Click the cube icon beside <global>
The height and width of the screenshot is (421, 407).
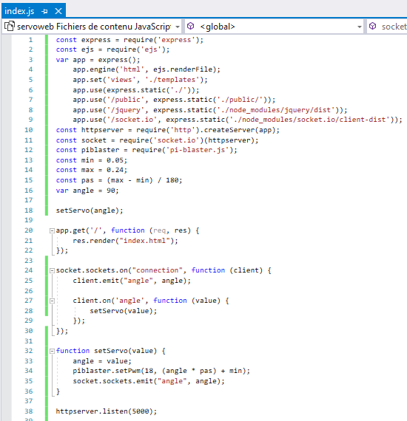190,27
